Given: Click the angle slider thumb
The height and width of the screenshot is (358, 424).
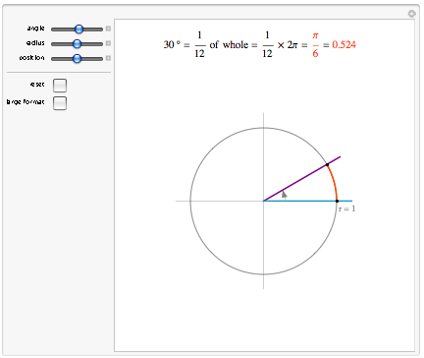Looking at the screenshot, I should pos(79,30).
